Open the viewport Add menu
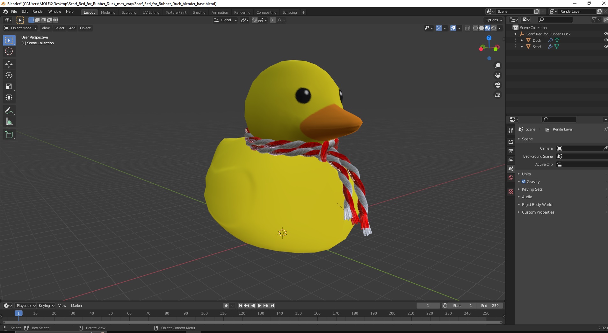 (x=72, y=28)
